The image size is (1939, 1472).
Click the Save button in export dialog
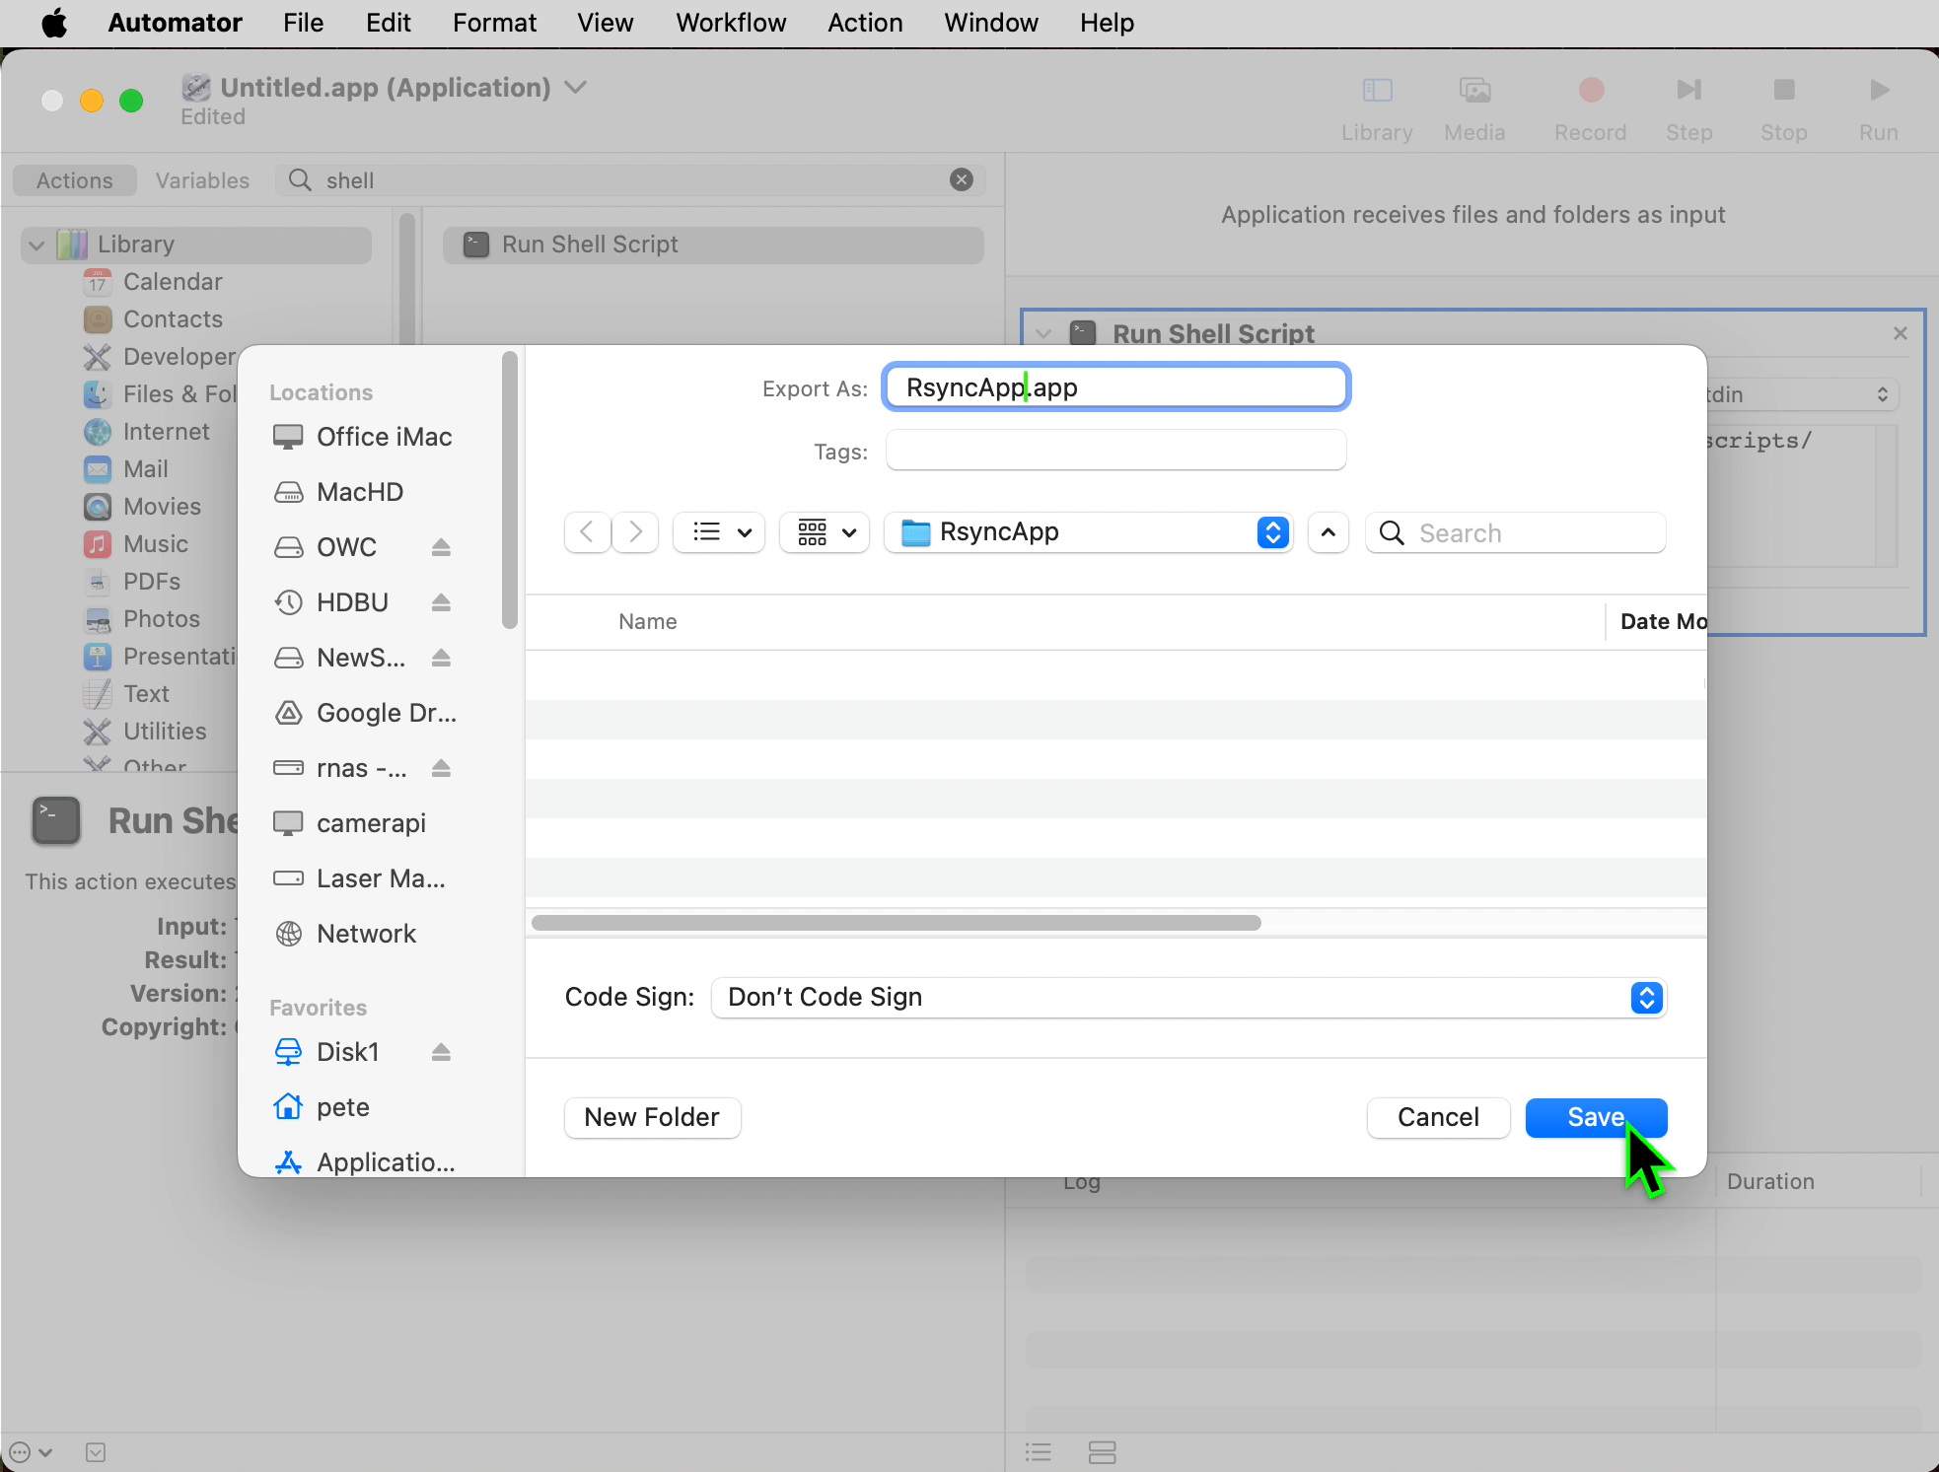(1596, 1117)
